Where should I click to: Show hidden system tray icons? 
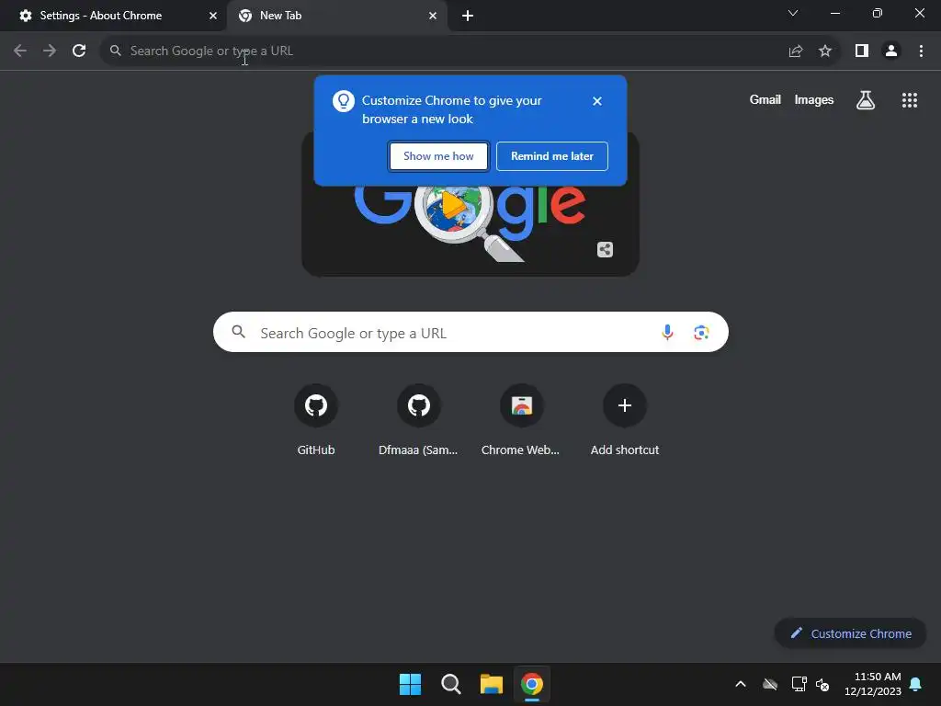click(x=741, y=684)
